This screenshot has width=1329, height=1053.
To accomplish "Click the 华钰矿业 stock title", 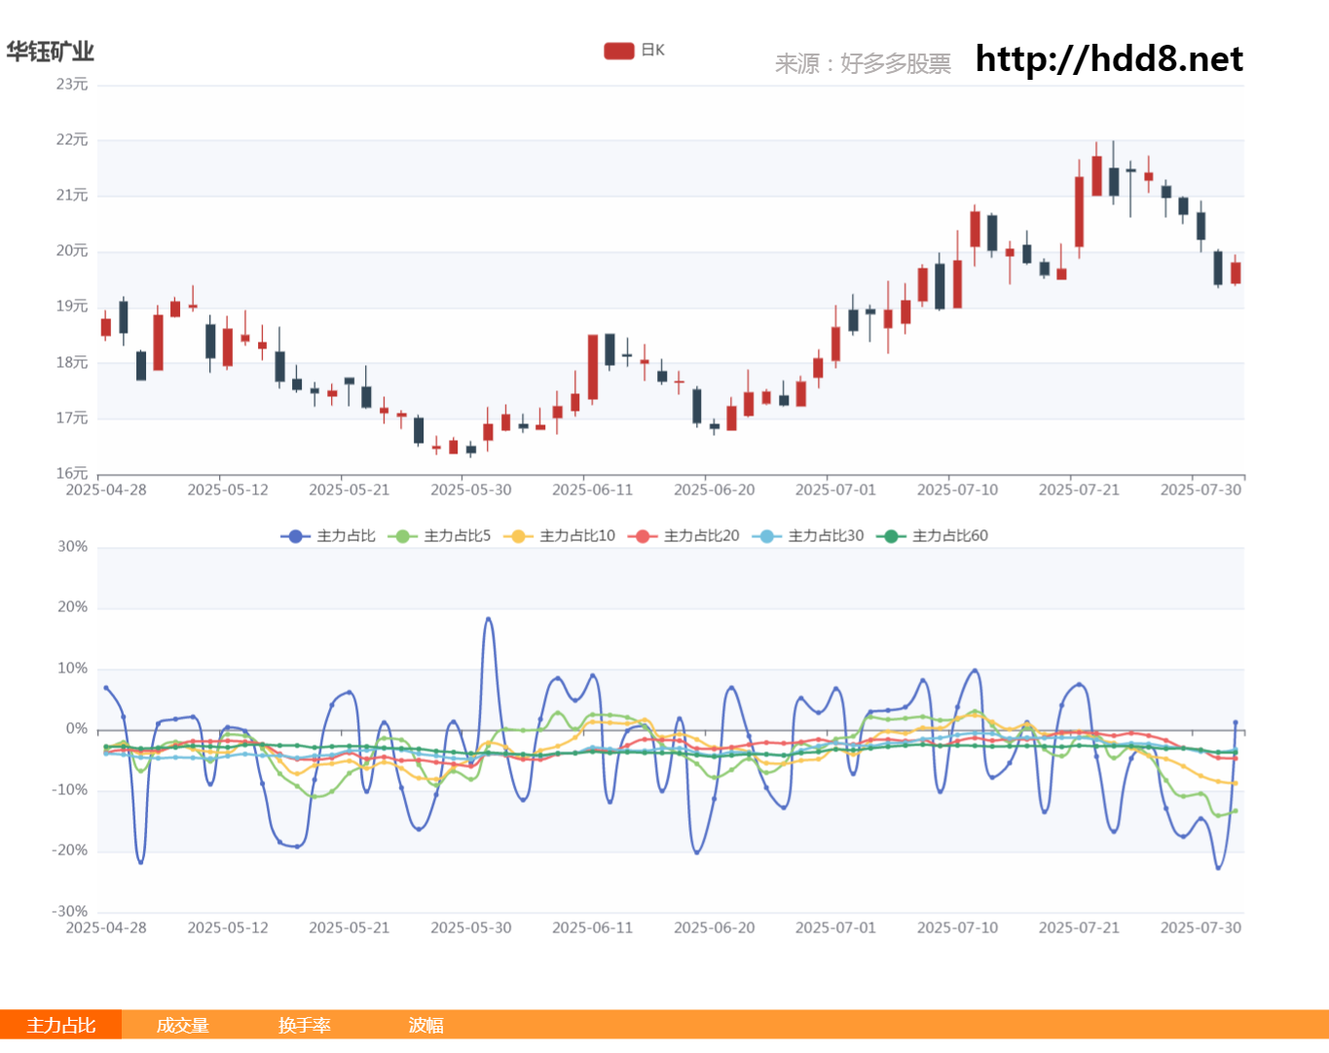I will [51, 52].
